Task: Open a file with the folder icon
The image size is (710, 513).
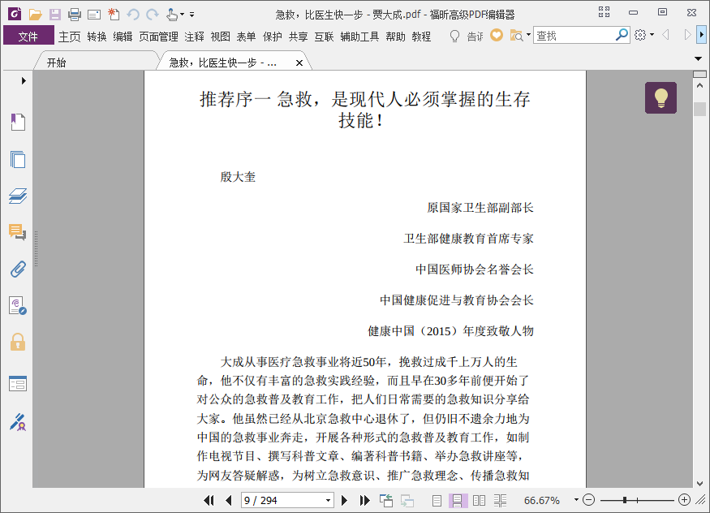Action: (36, 15)
